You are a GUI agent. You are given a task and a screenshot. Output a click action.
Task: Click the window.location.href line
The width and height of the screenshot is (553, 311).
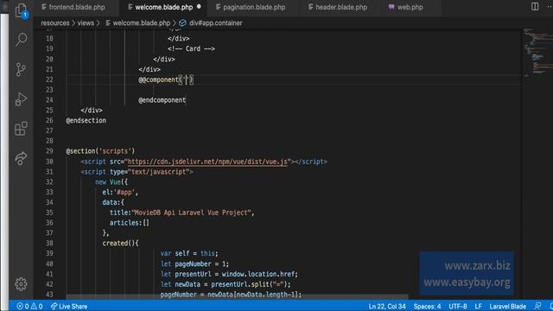click(x=229, y=274)
